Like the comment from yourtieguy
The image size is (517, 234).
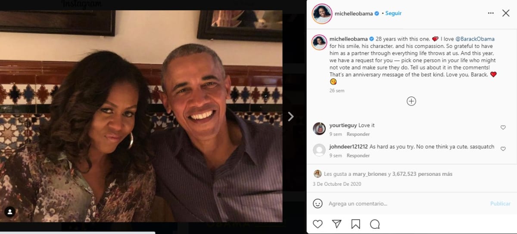(x=503, y=128)
